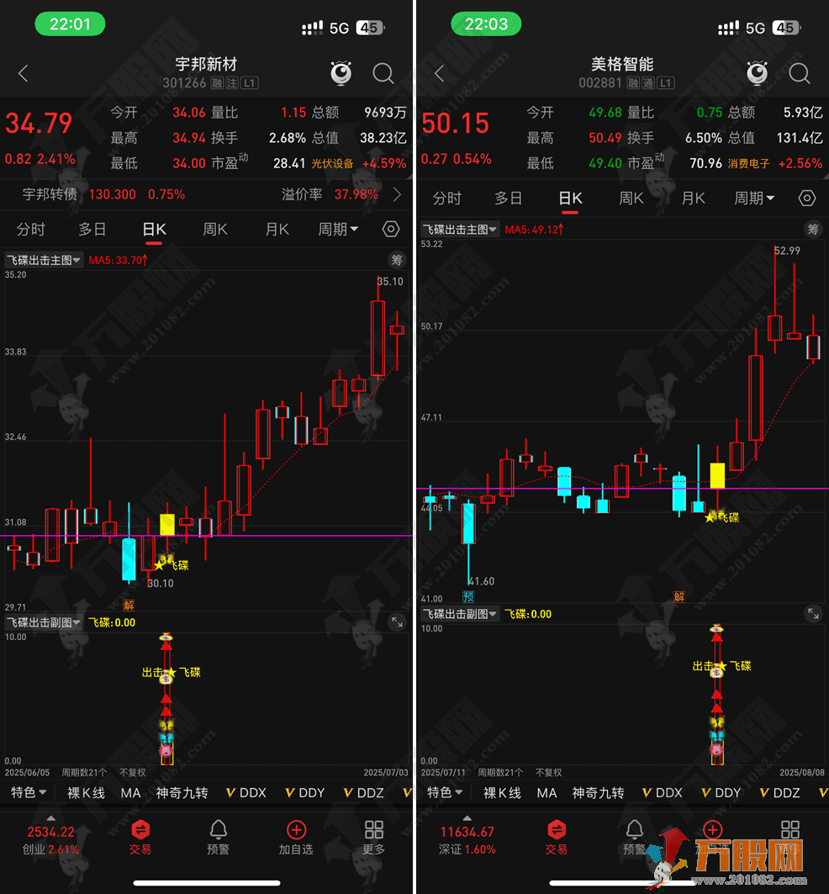The width and height of the screenshot is (829, 894).
Task: Select 周K tab on 宇邦新材
Action: tap(215, 230)
